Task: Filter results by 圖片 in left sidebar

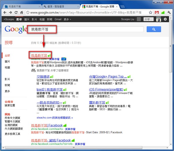Action: 7,62
